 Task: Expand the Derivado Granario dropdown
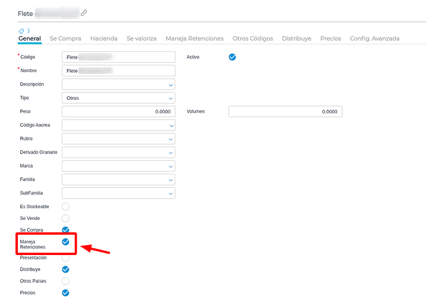pos(119,152)
